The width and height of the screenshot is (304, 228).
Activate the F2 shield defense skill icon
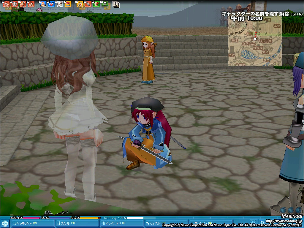[15, 4]
